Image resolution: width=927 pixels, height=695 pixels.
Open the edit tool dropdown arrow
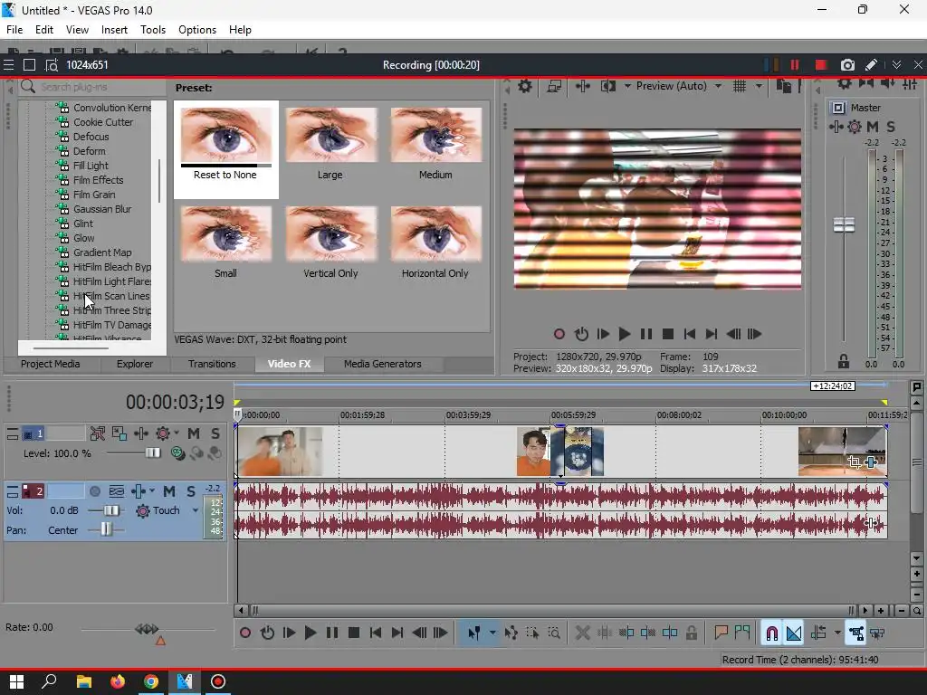click(x=492, y=633)
